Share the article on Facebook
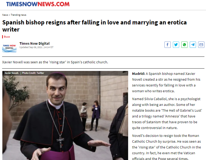The height and width of the screenshot is (160, 206). [x=168, y=45]
